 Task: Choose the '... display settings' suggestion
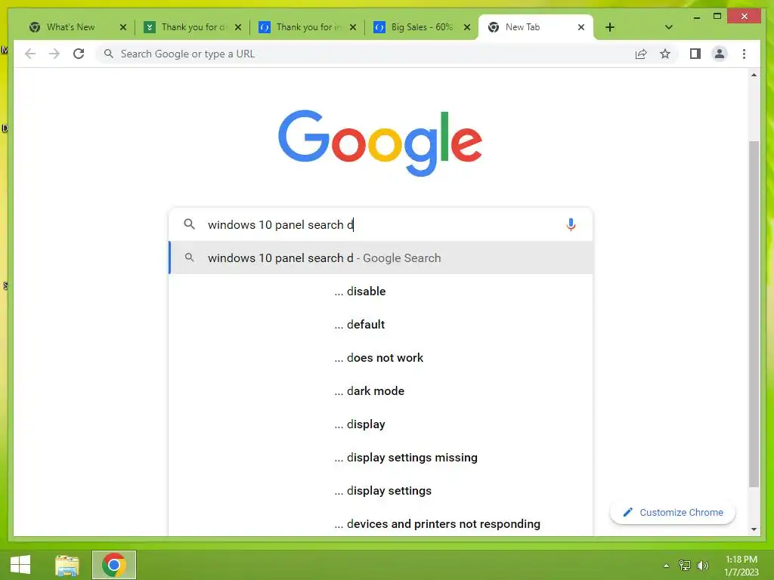coord(381,491)
